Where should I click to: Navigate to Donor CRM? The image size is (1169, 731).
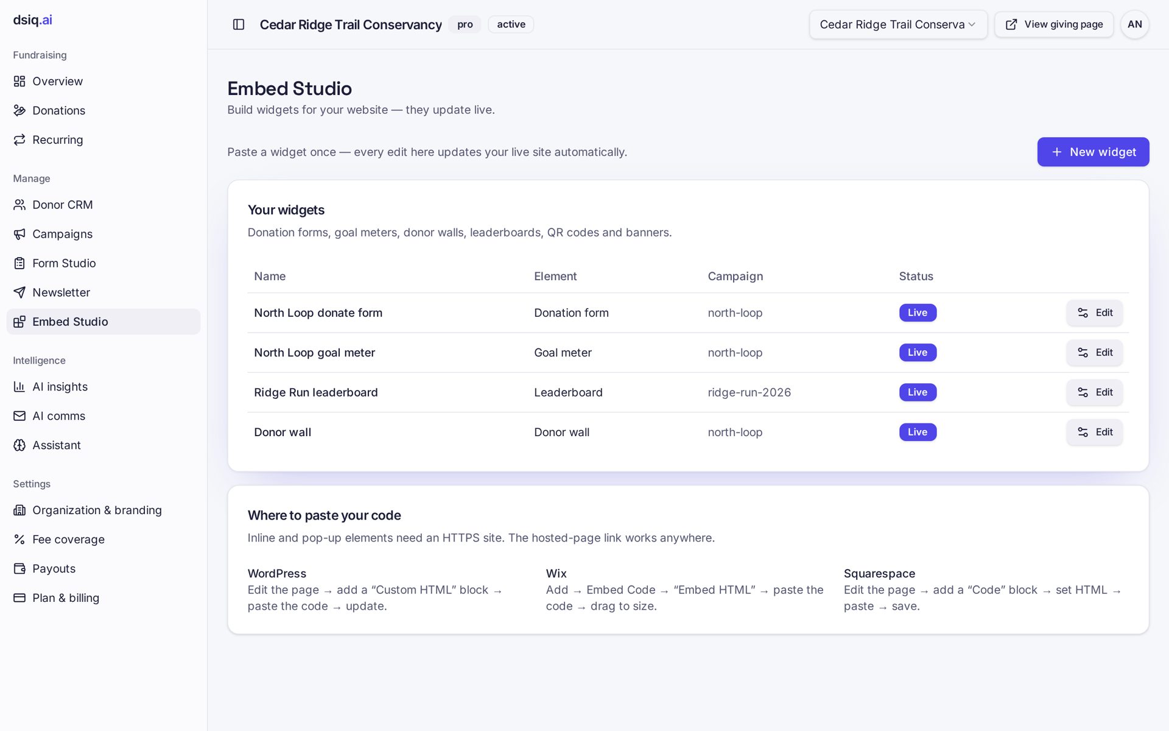point(104,205)
